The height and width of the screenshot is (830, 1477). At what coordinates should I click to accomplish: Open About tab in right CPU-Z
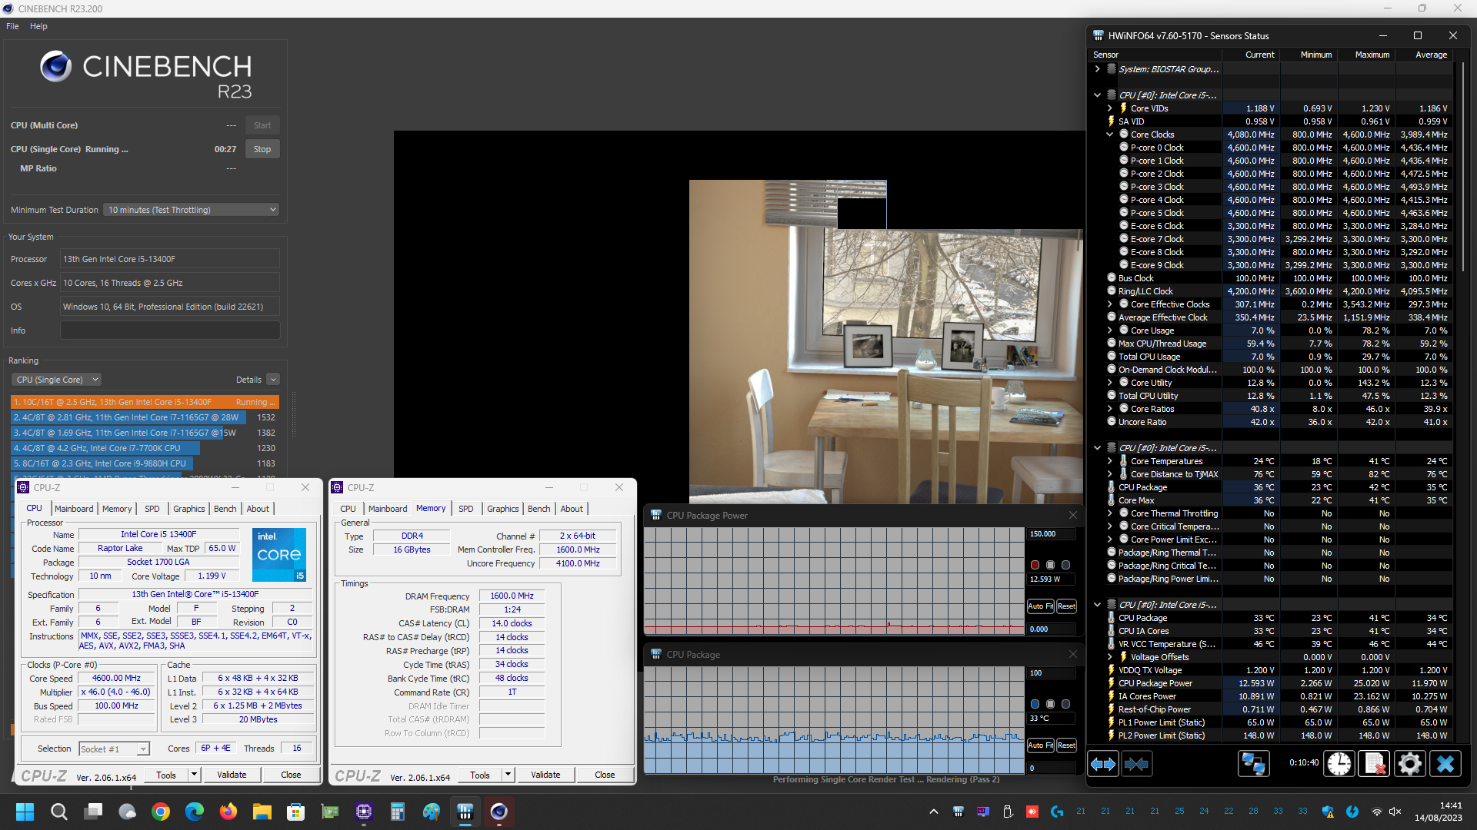click(572, 509)
